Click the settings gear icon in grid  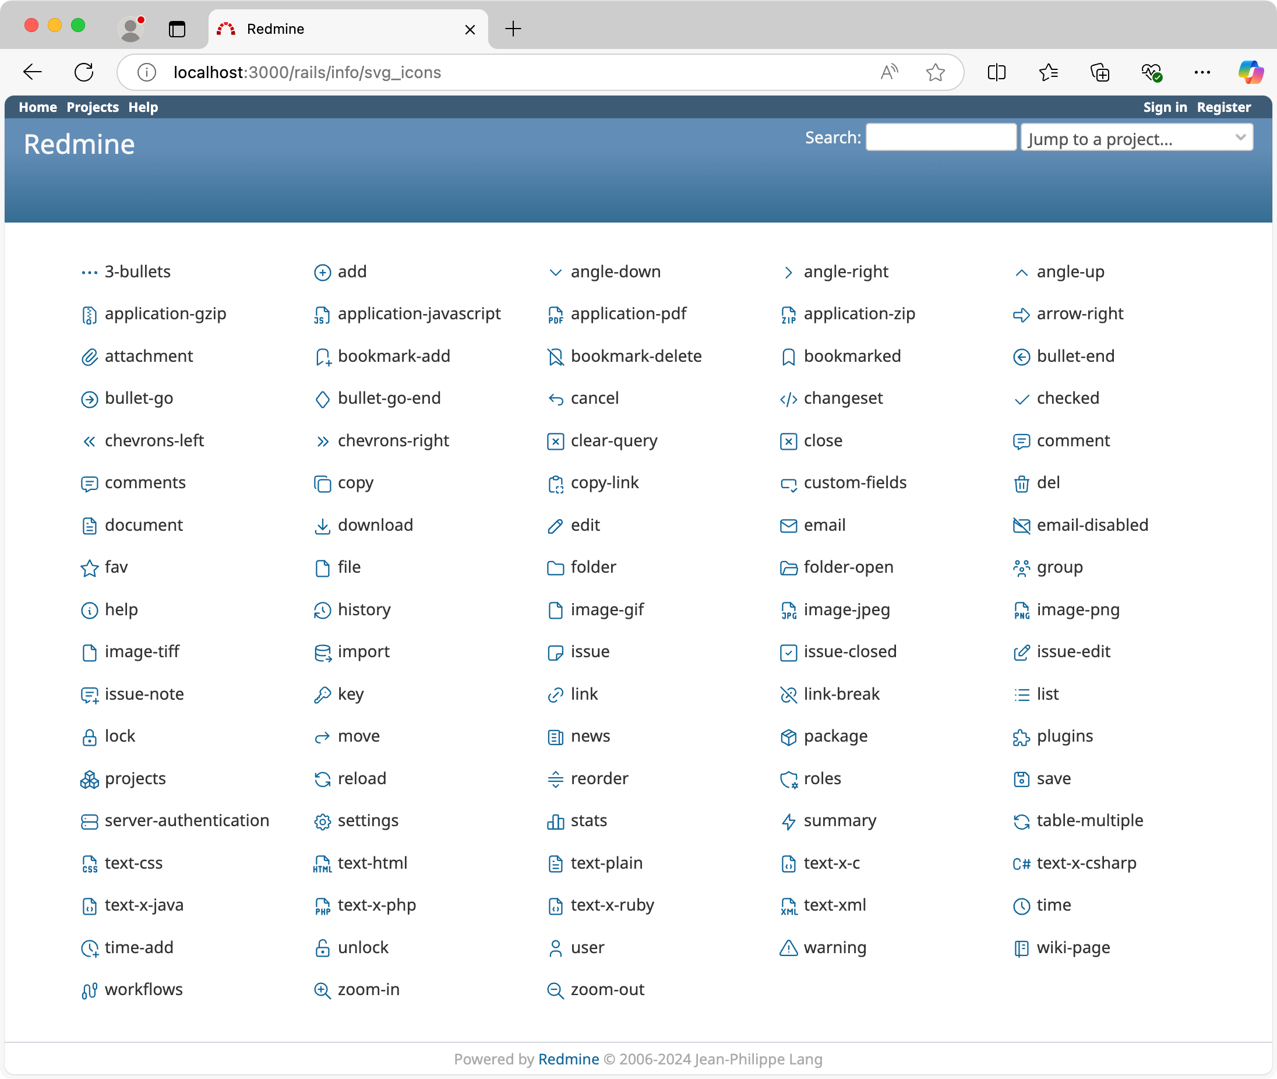[322, 821]
